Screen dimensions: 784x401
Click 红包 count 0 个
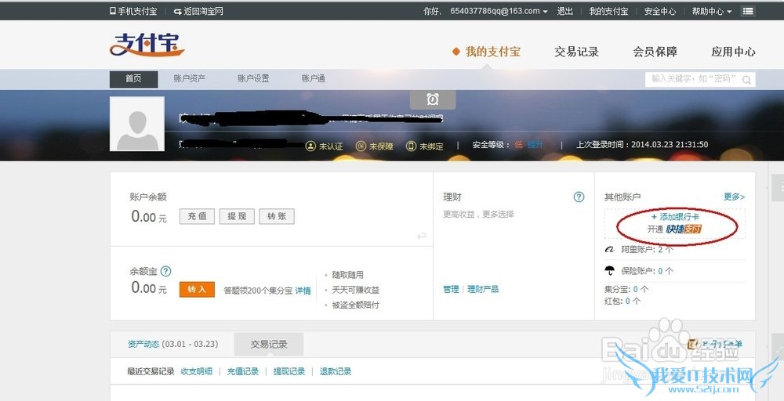coord(633,301)
